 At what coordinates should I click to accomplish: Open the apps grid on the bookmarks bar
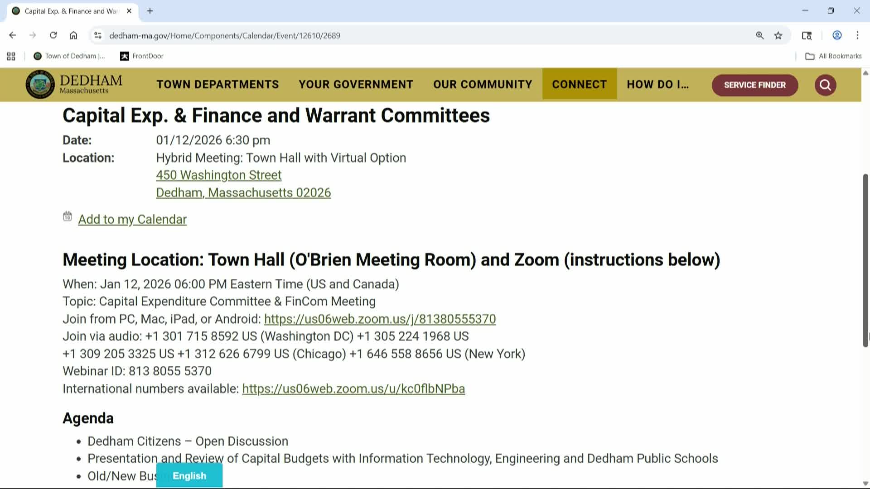[11, 56]
